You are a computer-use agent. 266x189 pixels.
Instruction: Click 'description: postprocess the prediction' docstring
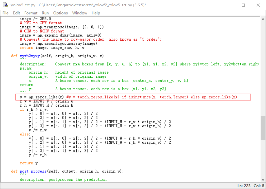pos(63,180)
